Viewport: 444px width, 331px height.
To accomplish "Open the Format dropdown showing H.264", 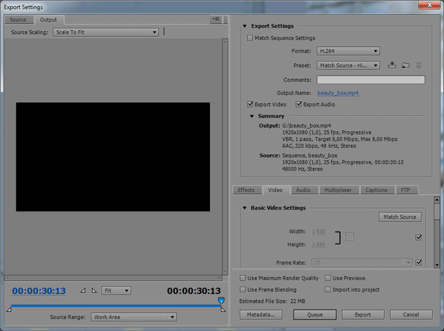I will [348, 51].
